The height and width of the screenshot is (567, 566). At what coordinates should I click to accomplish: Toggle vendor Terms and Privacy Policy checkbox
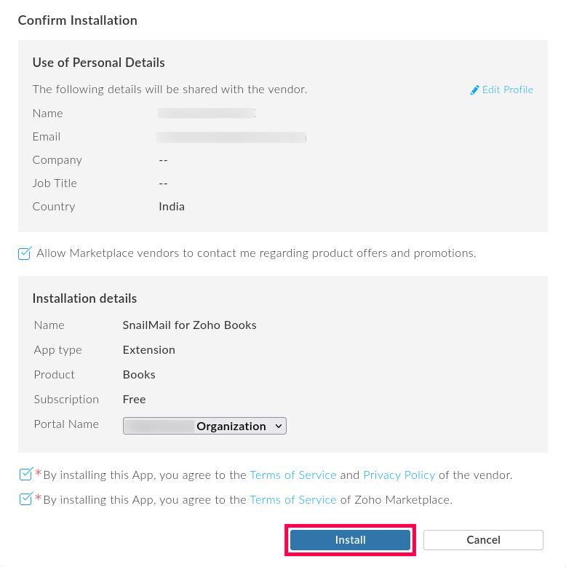[x=25, y=475]
